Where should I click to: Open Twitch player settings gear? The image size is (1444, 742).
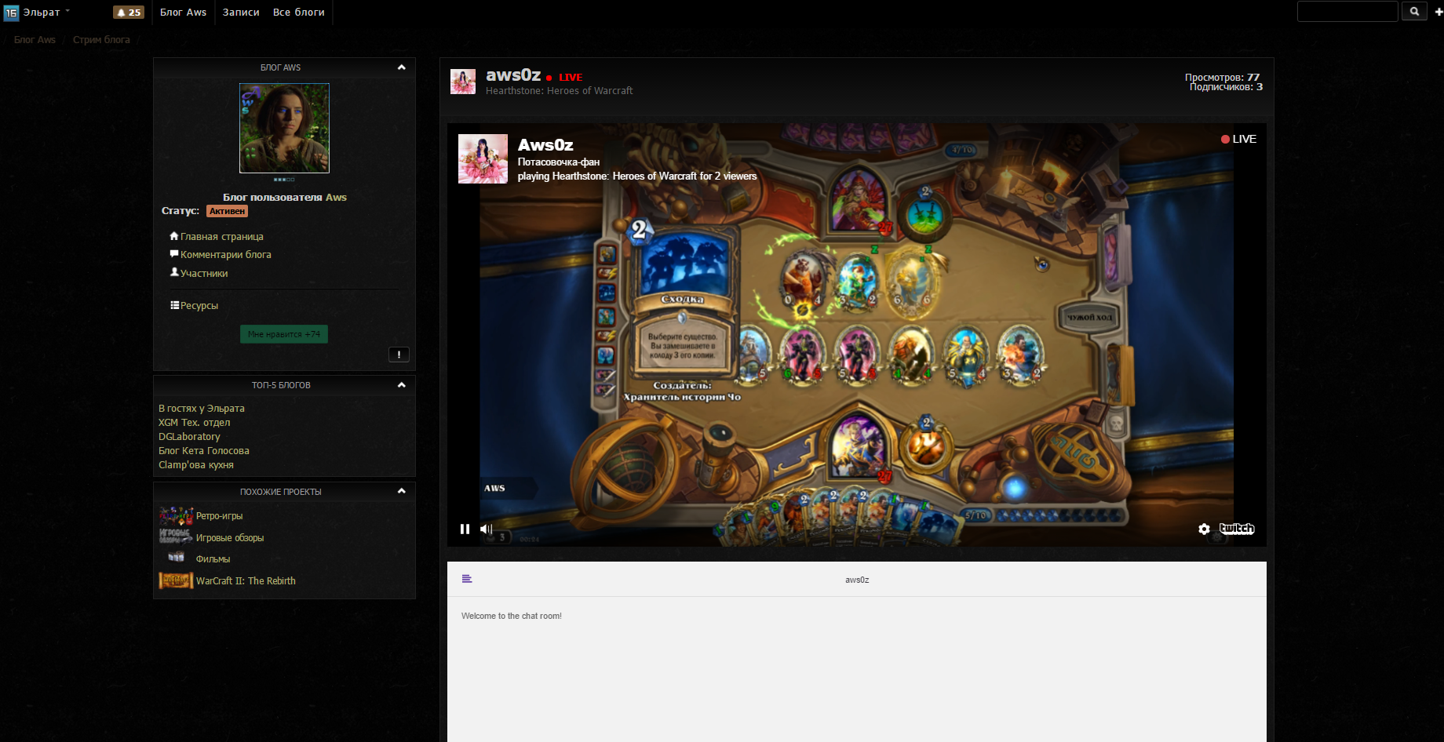coord(1204,529)
